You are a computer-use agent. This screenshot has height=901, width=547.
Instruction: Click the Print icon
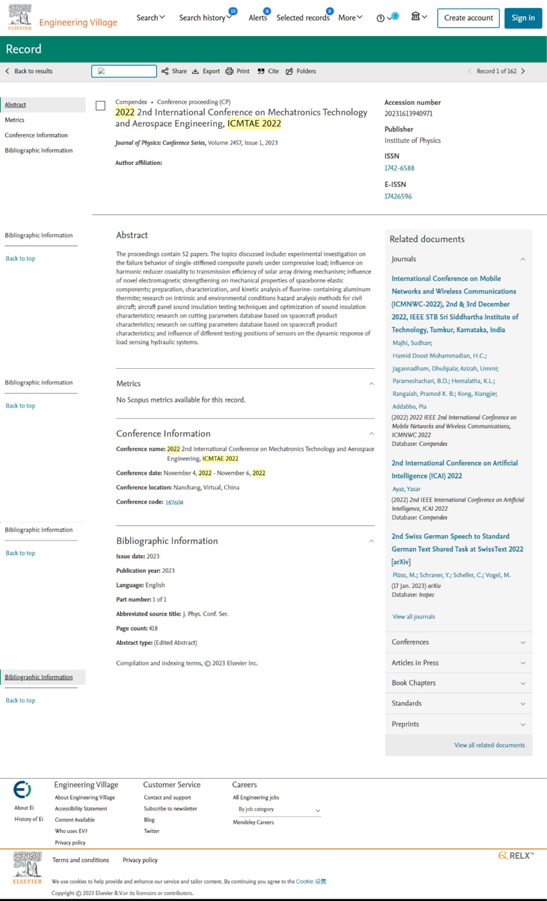tap(229, 72)
